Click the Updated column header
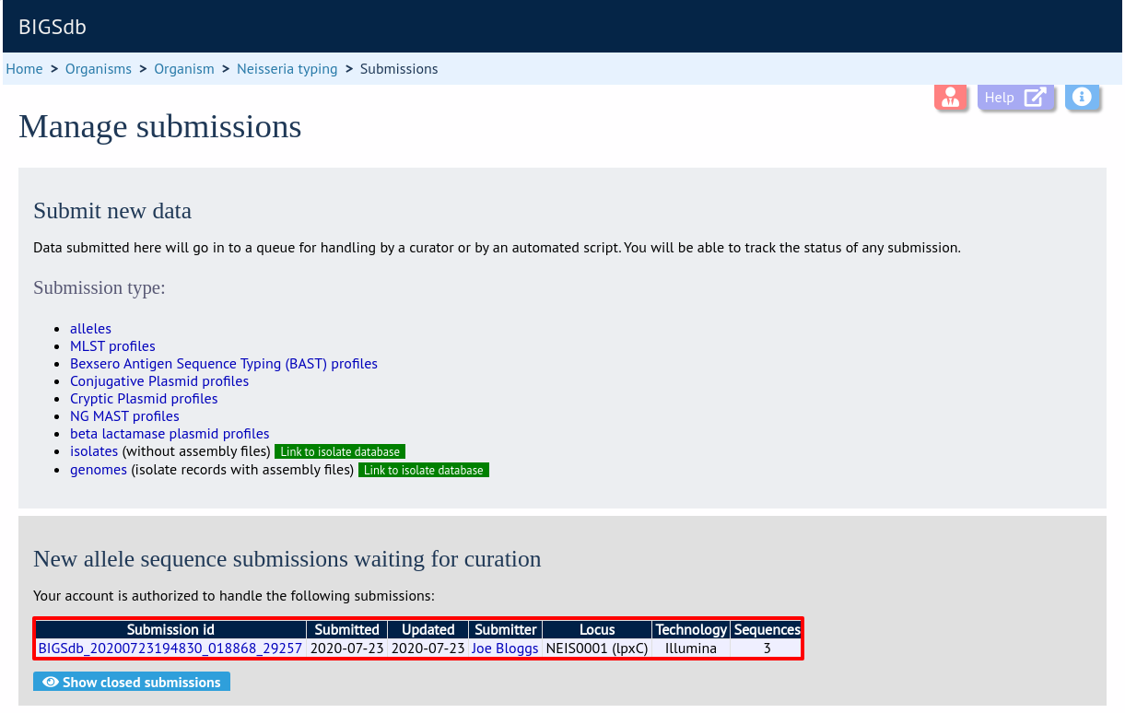 click(x=428, y=630)
